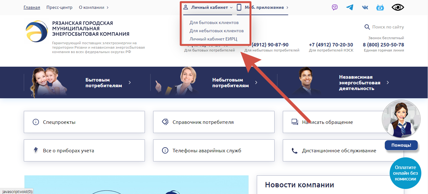Collapse the Личный кабинет dropdown chevron
The width and height of the screenshot is (428, 194).
231,7
